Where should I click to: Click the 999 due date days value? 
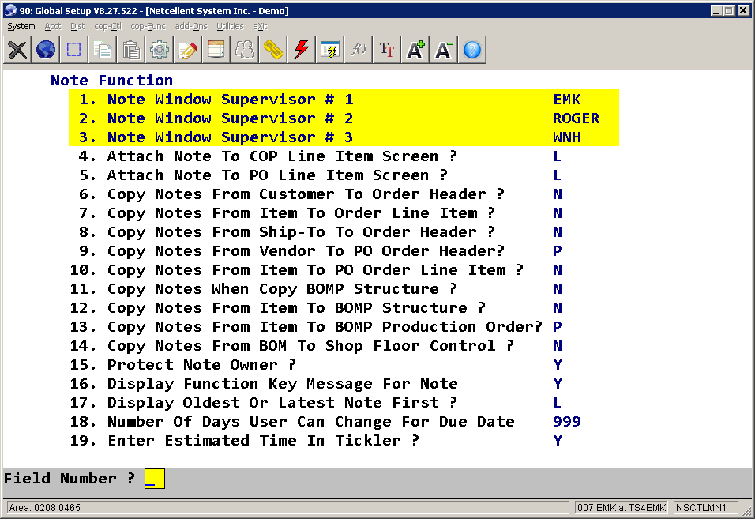[x=566, y=422]
